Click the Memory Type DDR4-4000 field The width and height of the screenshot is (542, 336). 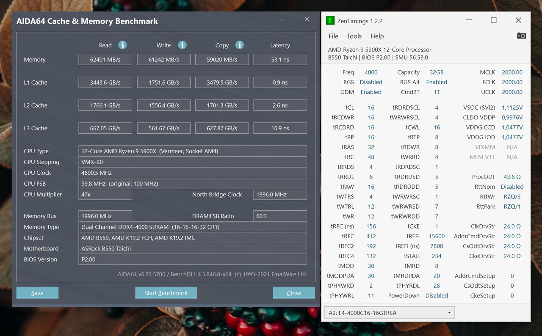click(x=193, y=227)
